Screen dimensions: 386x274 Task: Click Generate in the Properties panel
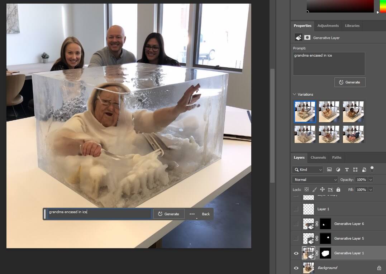(x=349, y=82)
